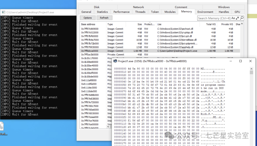
Task: Sort by Total WS column header
Action: coord(208,24)
